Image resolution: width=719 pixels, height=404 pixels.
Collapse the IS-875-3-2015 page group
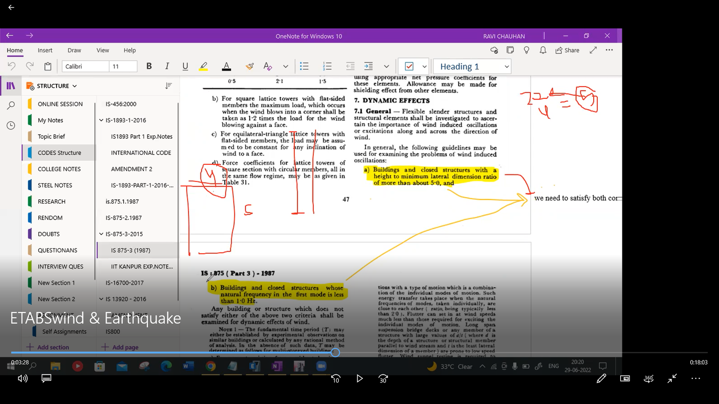(x=101, y=234)
